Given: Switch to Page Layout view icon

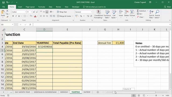Looking at the screenshot, I should tap(139, 95).
